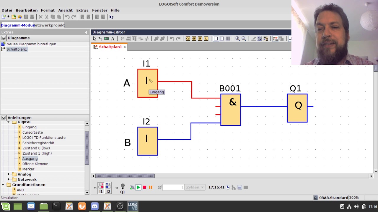Collapse the outputs with double chevron before Q1

click(x=117, y=188)
